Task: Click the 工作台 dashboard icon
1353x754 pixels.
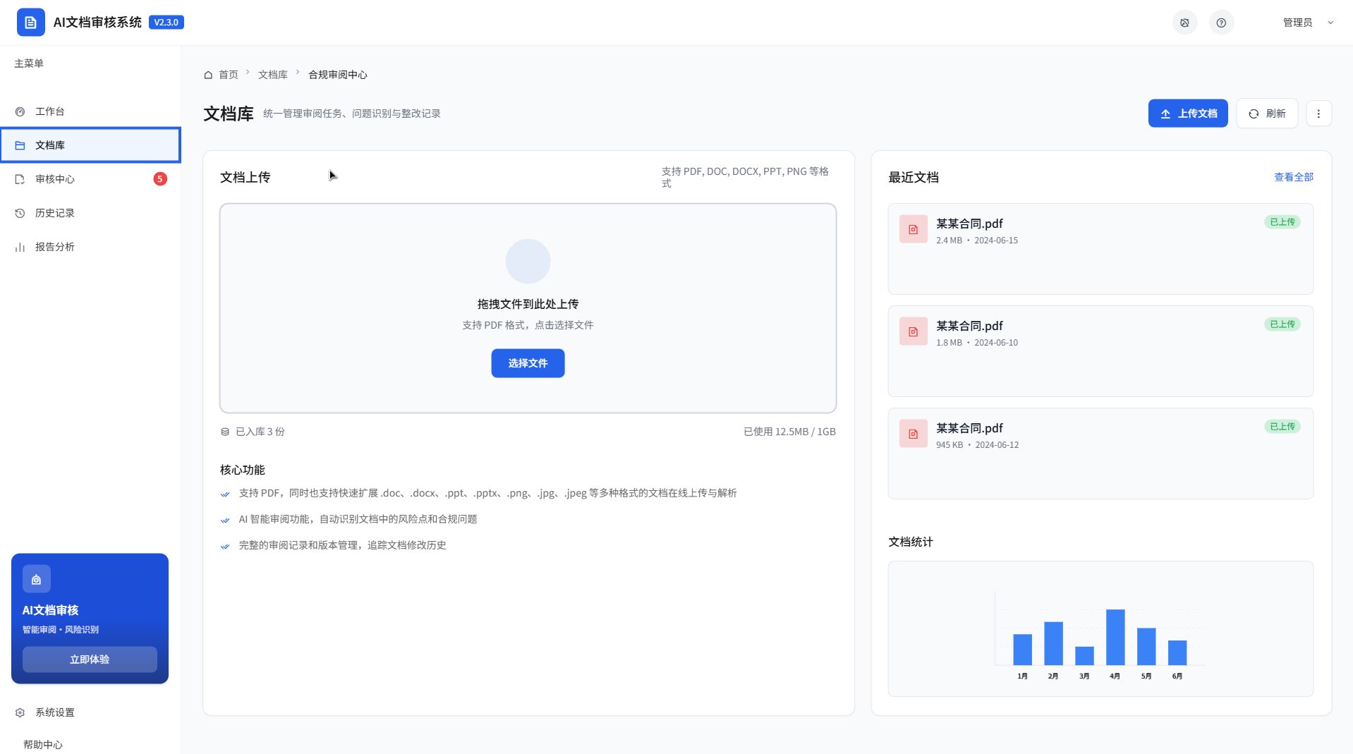Action: (20, 111)
